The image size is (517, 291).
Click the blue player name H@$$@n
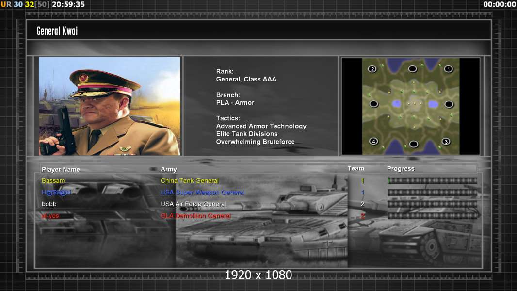pos(56,193)
